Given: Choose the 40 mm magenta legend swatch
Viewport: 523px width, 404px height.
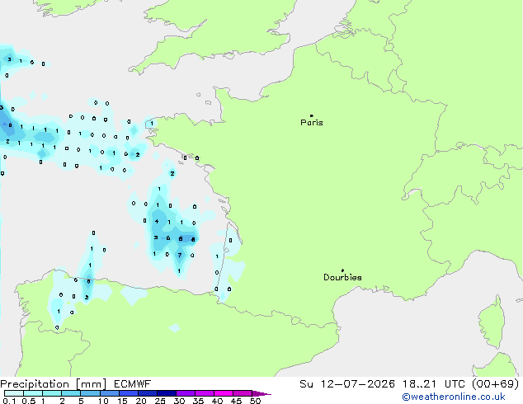Looking at the screenshot, I should [224, 393].
